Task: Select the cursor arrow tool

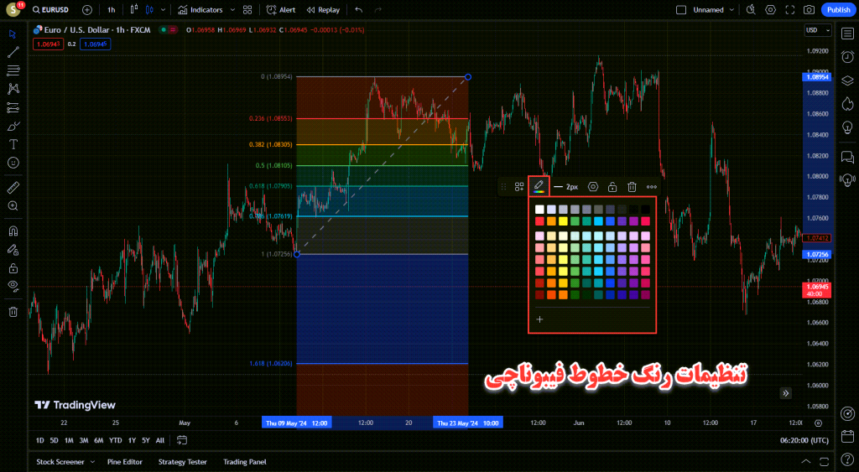Action: (13, 34)
